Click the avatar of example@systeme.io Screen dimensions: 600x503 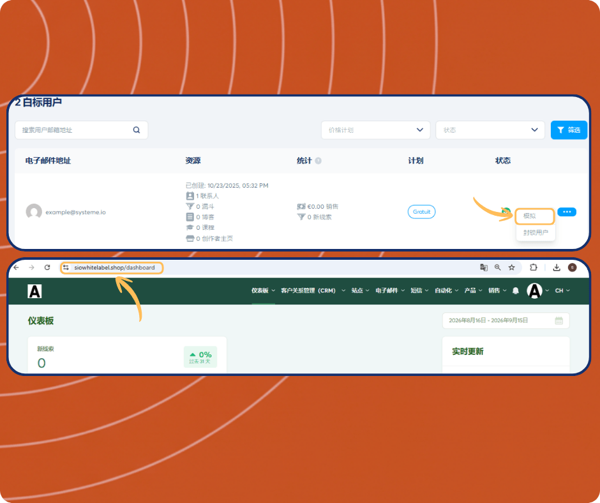(x=34, y=212)
